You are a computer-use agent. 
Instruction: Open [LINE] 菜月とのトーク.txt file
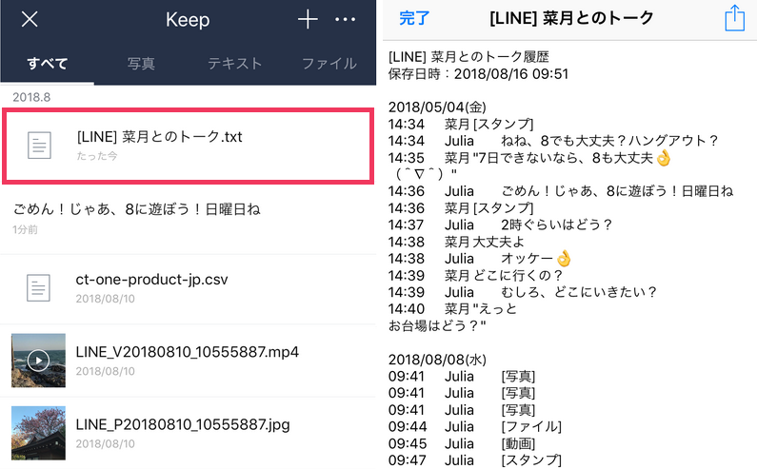pyautogui.click(x=188, y=146)
